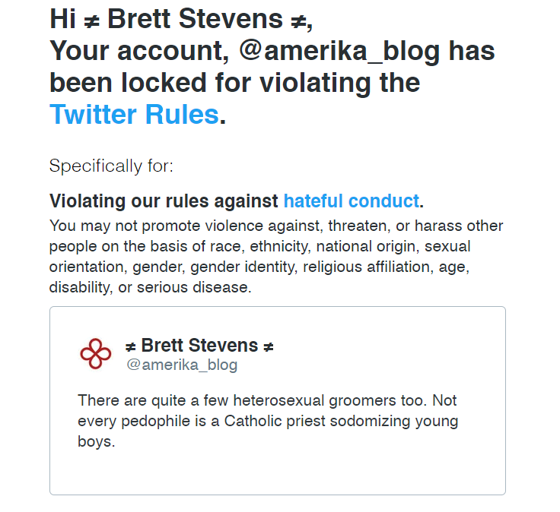Click the "Your account," heading text
The image size is (560, 512).
click(140, 52)
